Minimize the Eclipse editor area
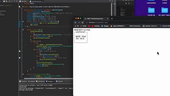The image size is (170, 96). click(x=110, y=1)
